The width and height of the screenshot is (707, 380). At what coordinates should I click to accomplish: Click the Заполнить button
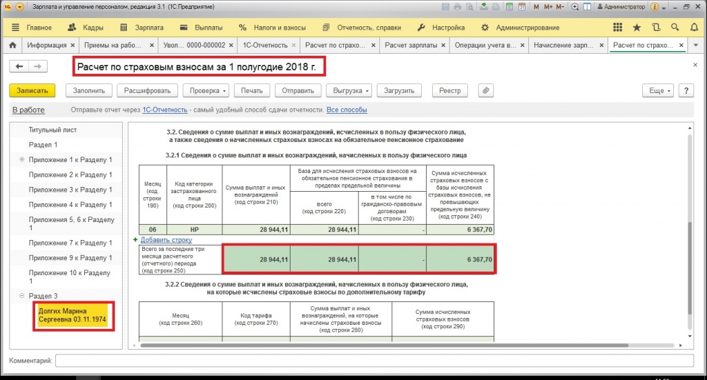coord(89,90)
